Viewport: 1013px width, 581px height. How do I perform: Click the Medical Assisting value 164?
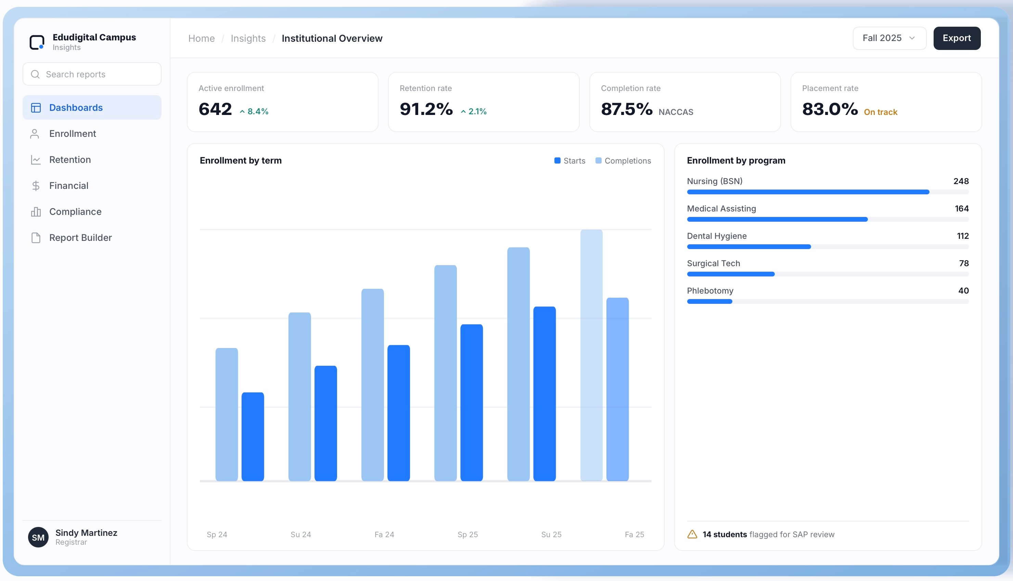click(x=962, y=209)
